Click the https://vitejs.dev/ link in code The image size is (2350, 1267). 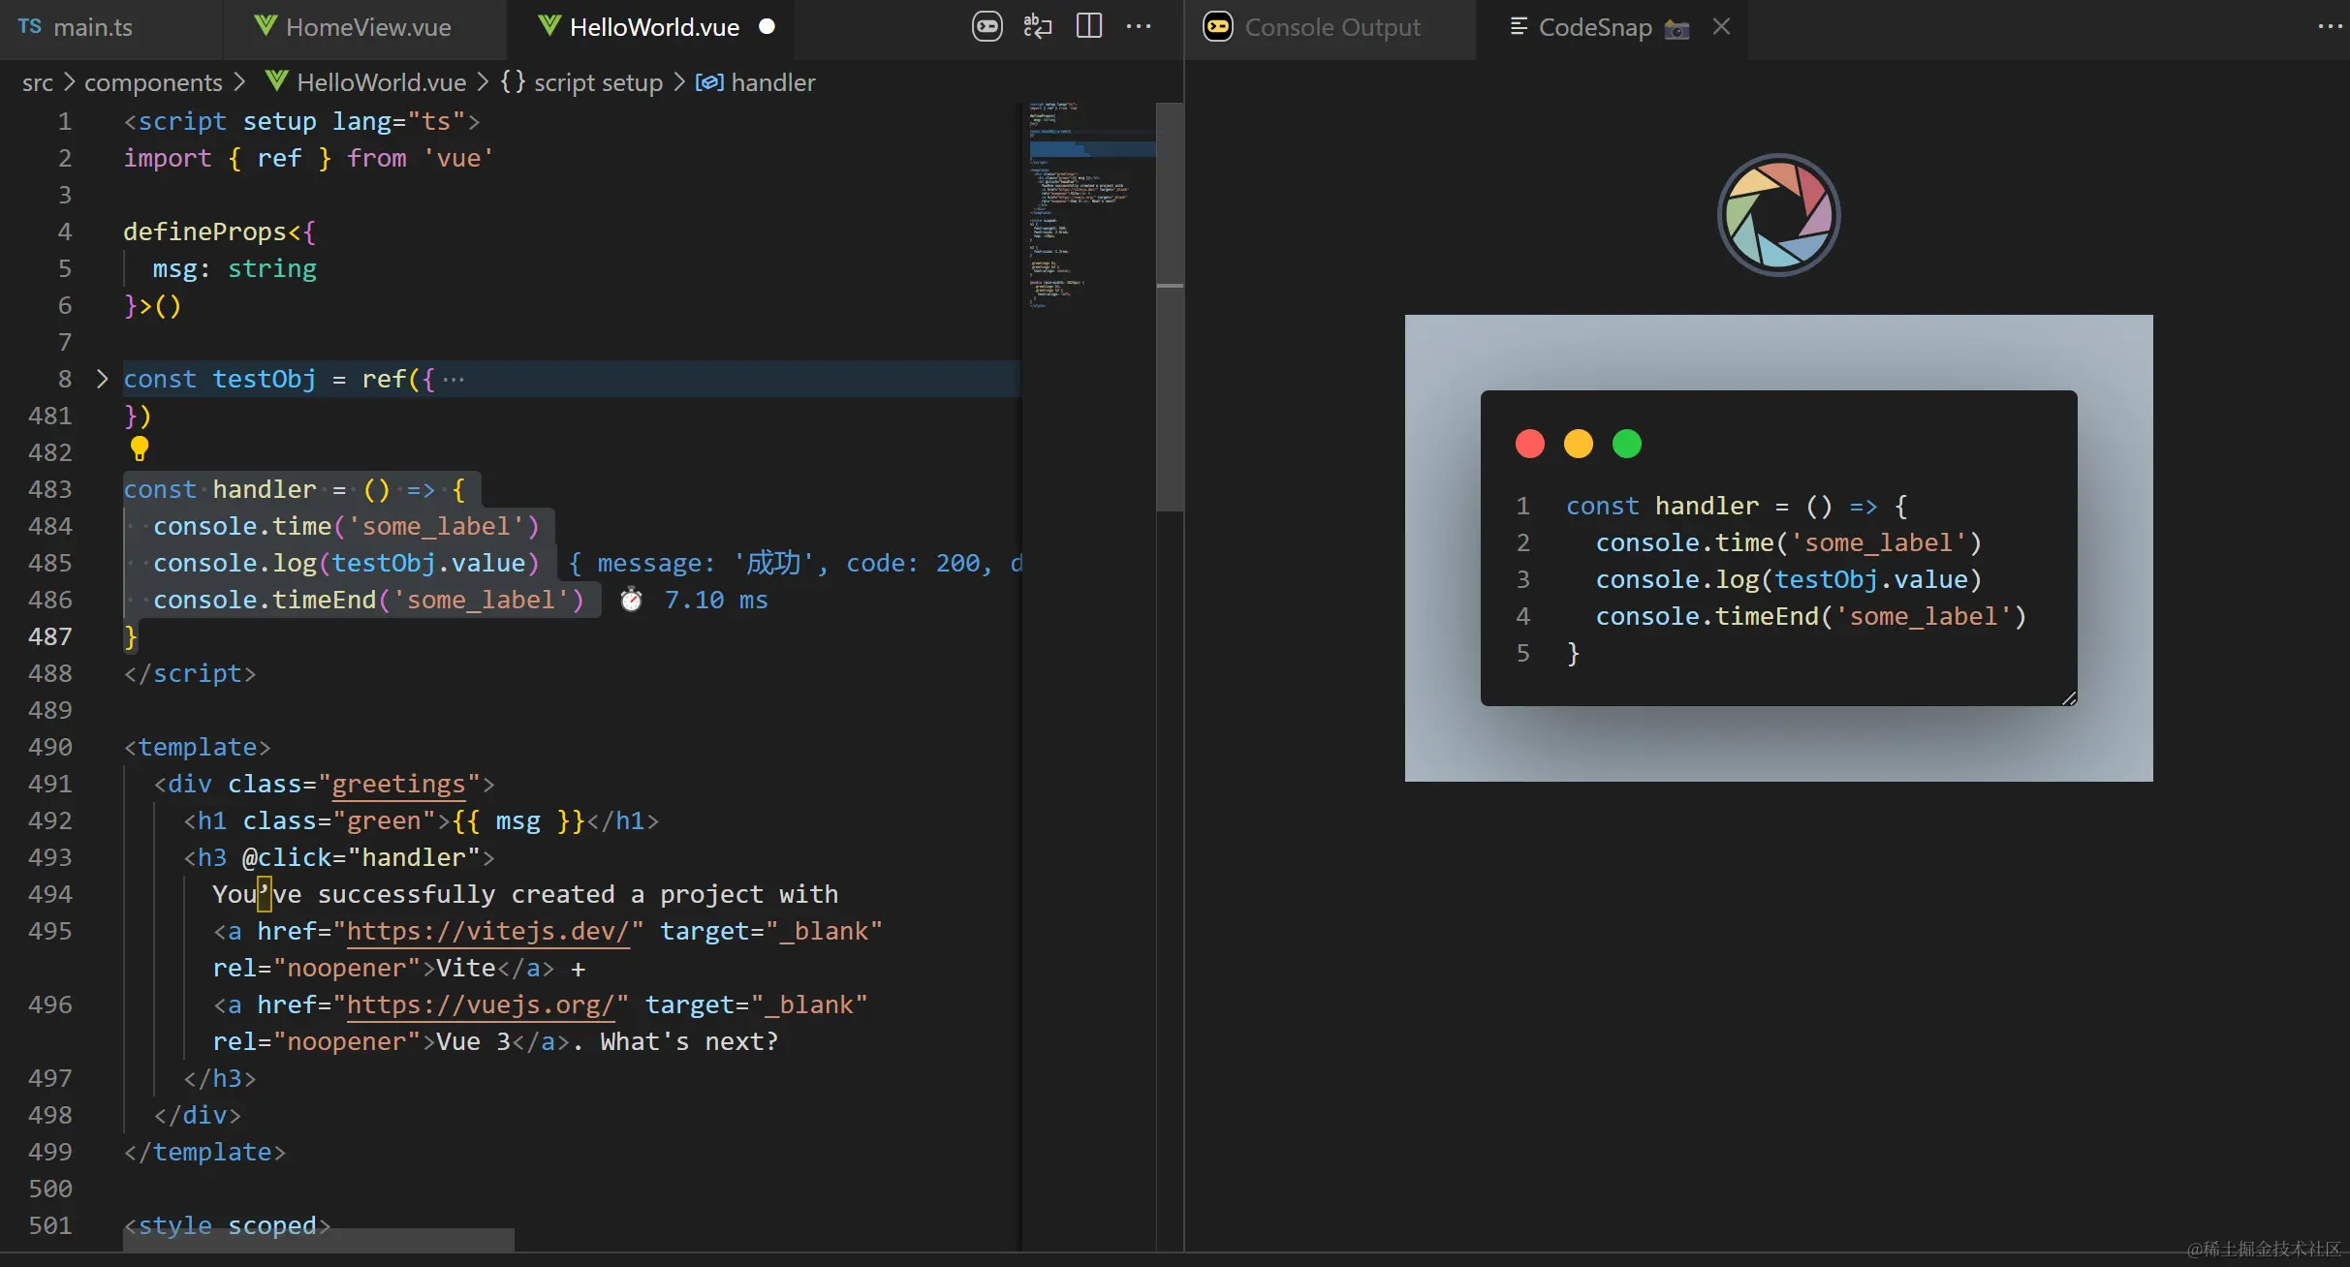[x=489, y=931]
